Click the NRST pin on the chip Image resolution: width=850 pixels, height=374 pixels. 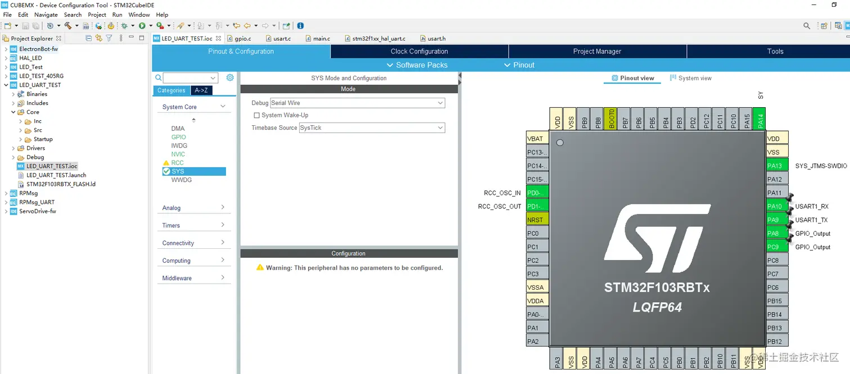pos(537,220)
